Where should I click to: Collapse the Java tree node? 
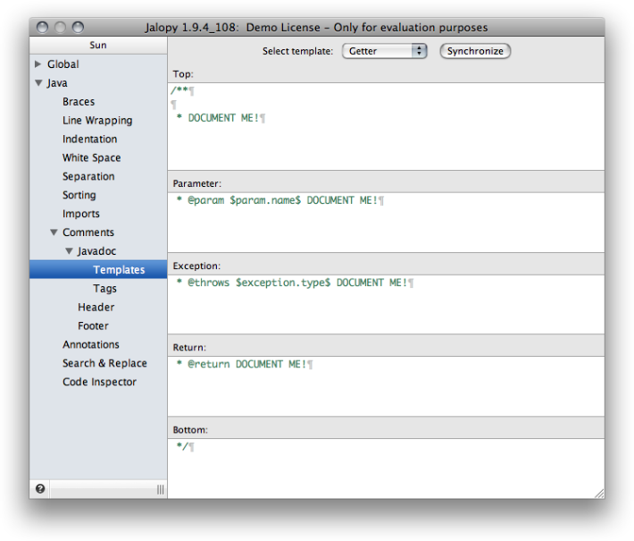[38, 83]
